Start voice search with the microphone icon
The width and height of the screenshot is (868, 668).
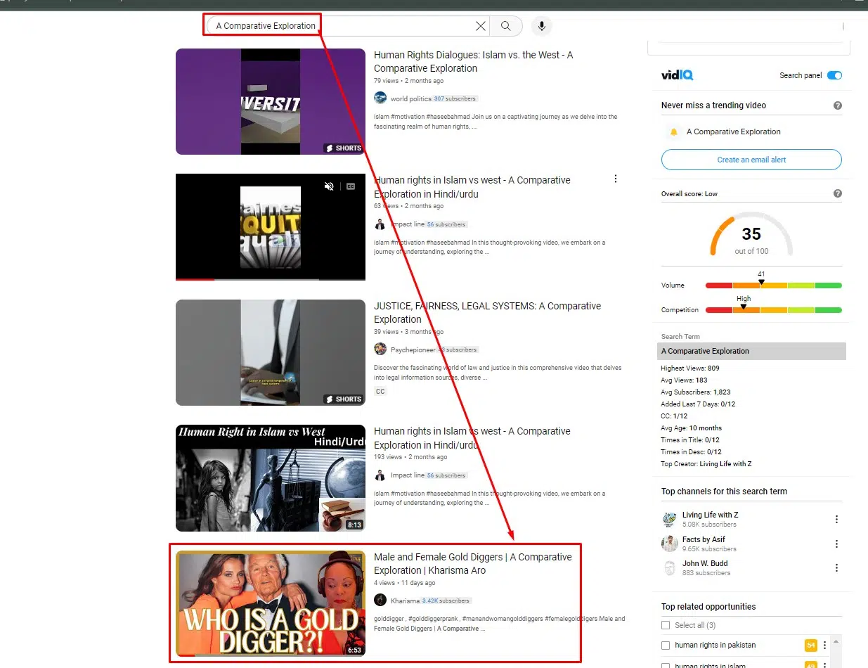coord(541,26)
